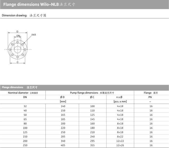Click the '[pcs. x mm]' unit cell
169x148 pixels.
[120, 101]
